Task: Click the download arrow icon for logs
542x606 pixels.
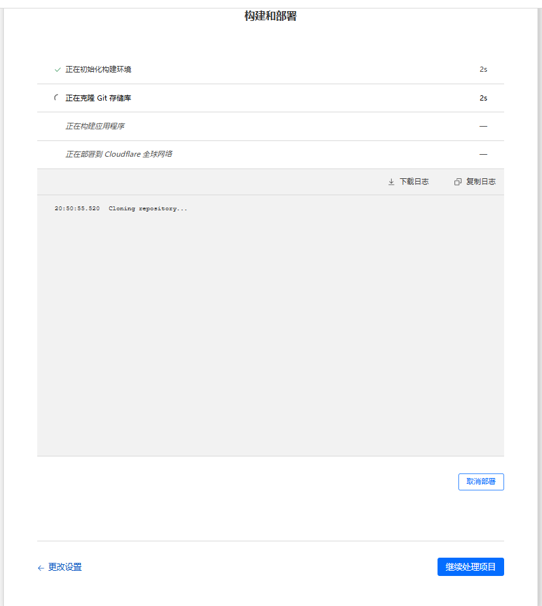Action: (391, 182)
